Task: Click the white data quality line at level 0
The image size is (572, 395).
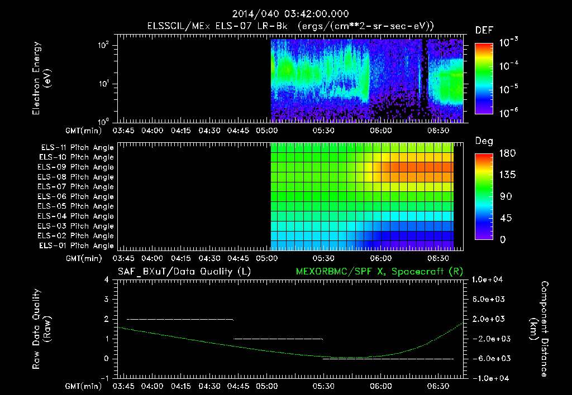Action: click(x=388, y=359)
